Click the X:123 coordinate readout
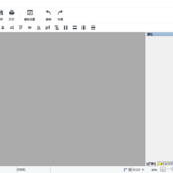 point(136,170)
